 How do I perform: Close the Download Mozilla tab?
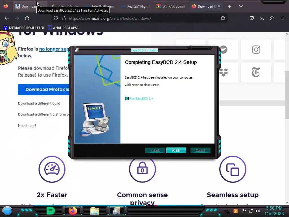219,6
